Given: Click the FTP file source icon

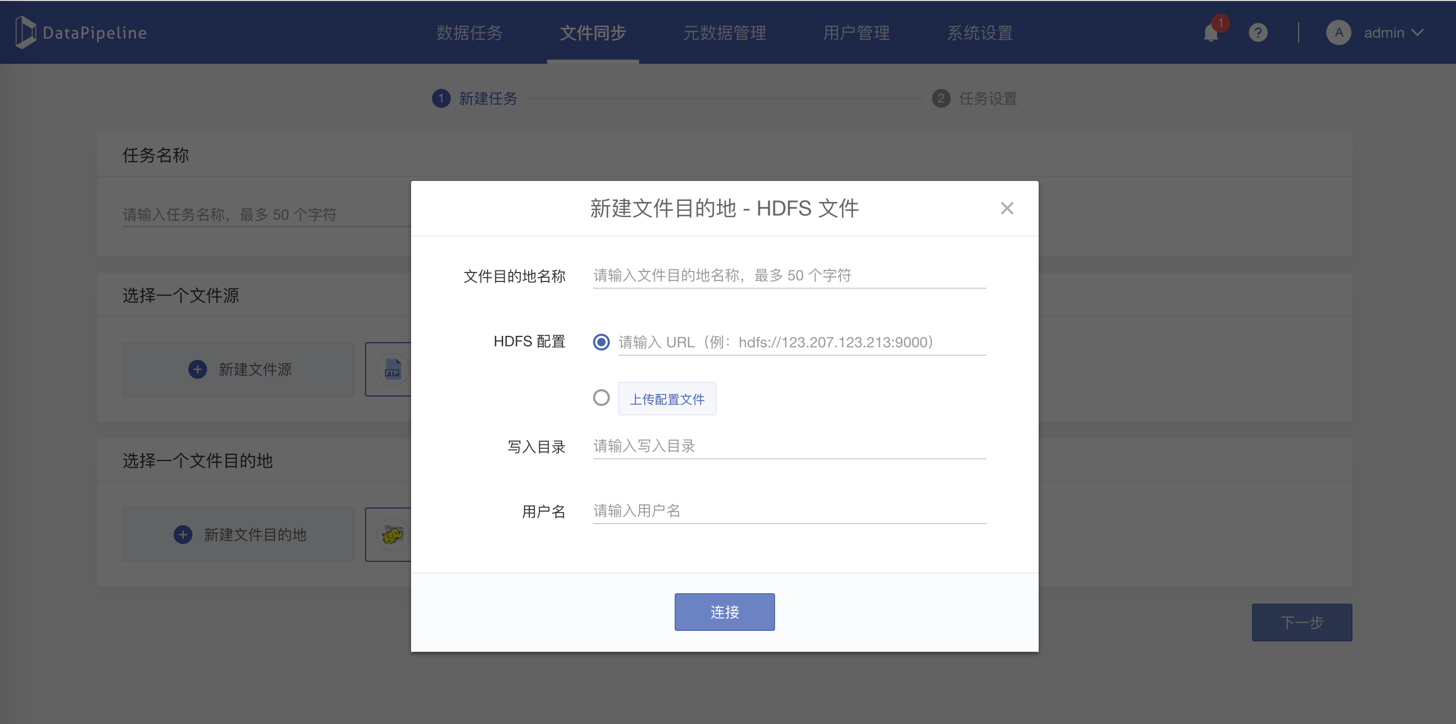Looking at the screenshot, I should (392, 369).
